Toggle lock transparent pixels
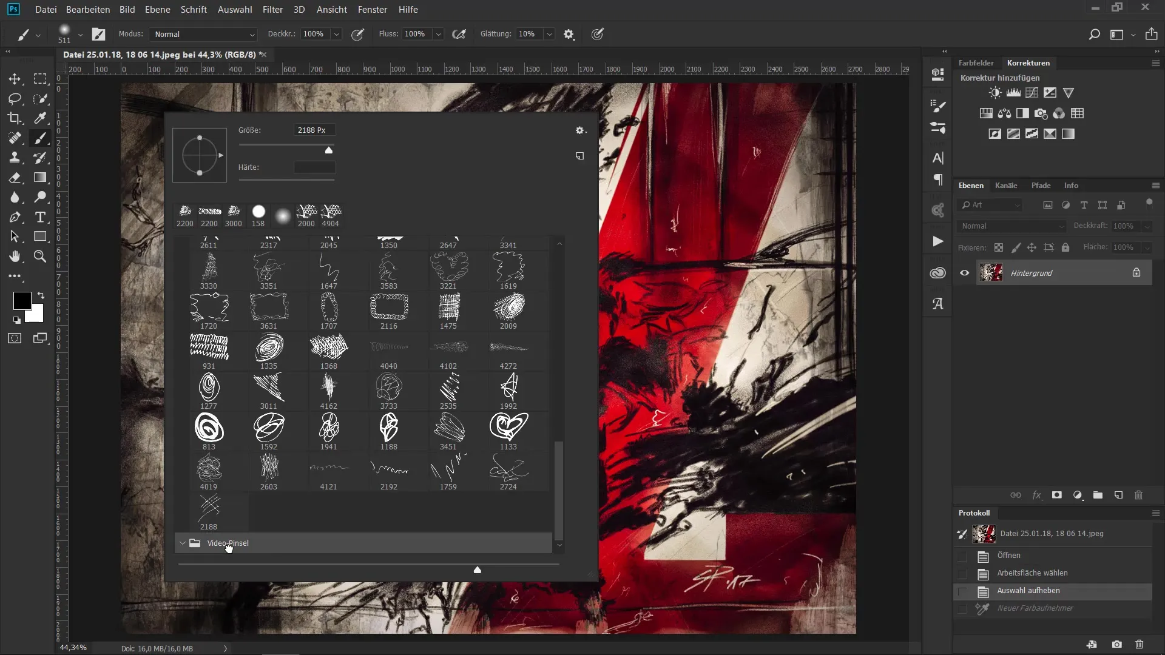 pos(998,247)
